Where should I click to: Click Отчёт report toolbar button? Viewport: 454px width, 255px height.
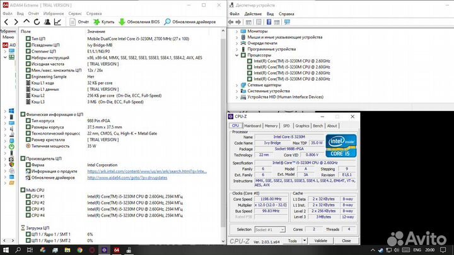point(79,21)
